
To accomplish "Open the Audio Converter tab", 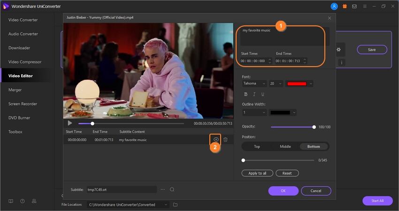I will pyautogui.click(x=23, y=34).
